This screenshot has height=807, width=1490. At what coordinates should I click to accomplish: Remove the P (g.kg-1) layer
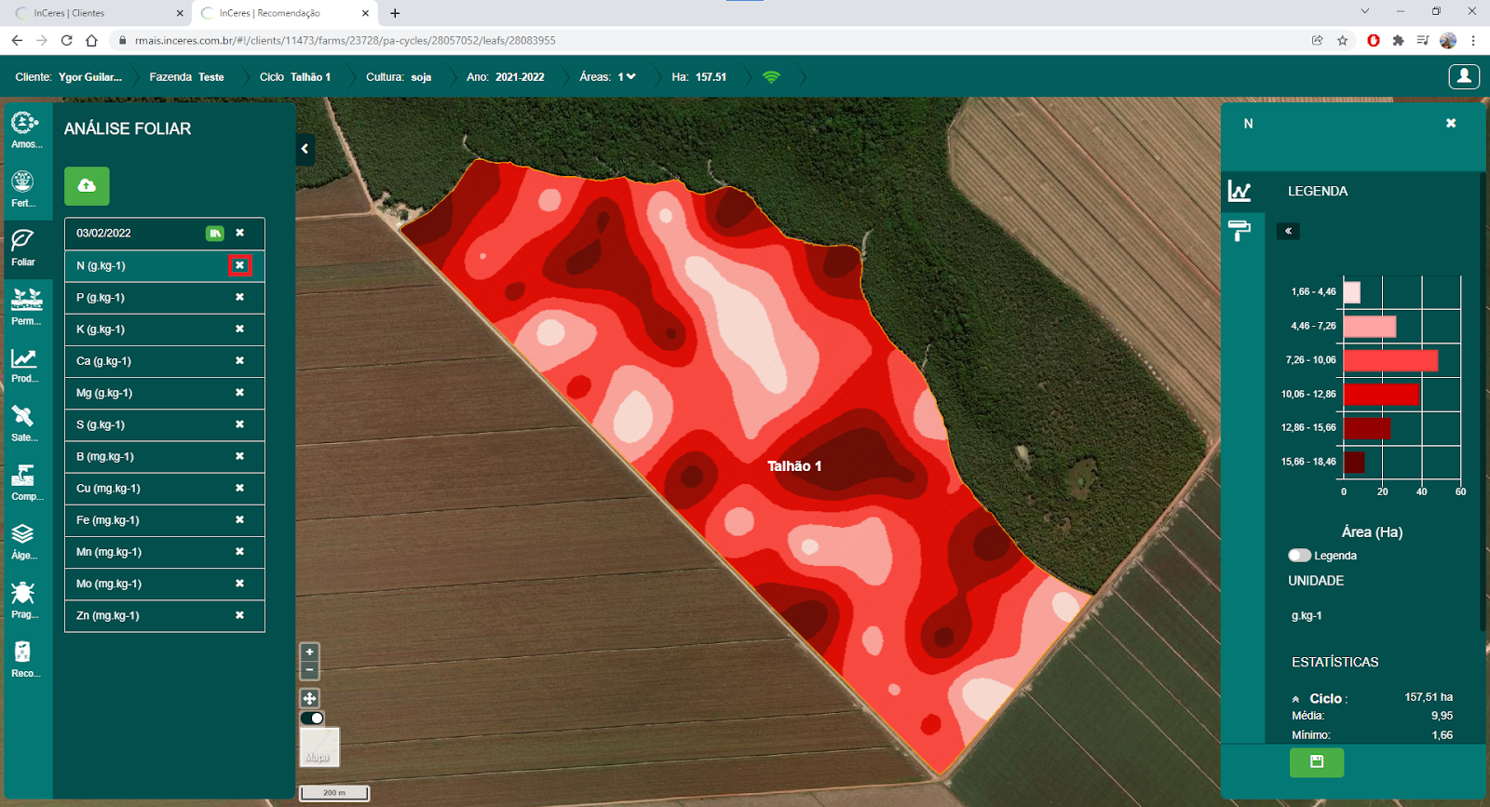point(240,298)
